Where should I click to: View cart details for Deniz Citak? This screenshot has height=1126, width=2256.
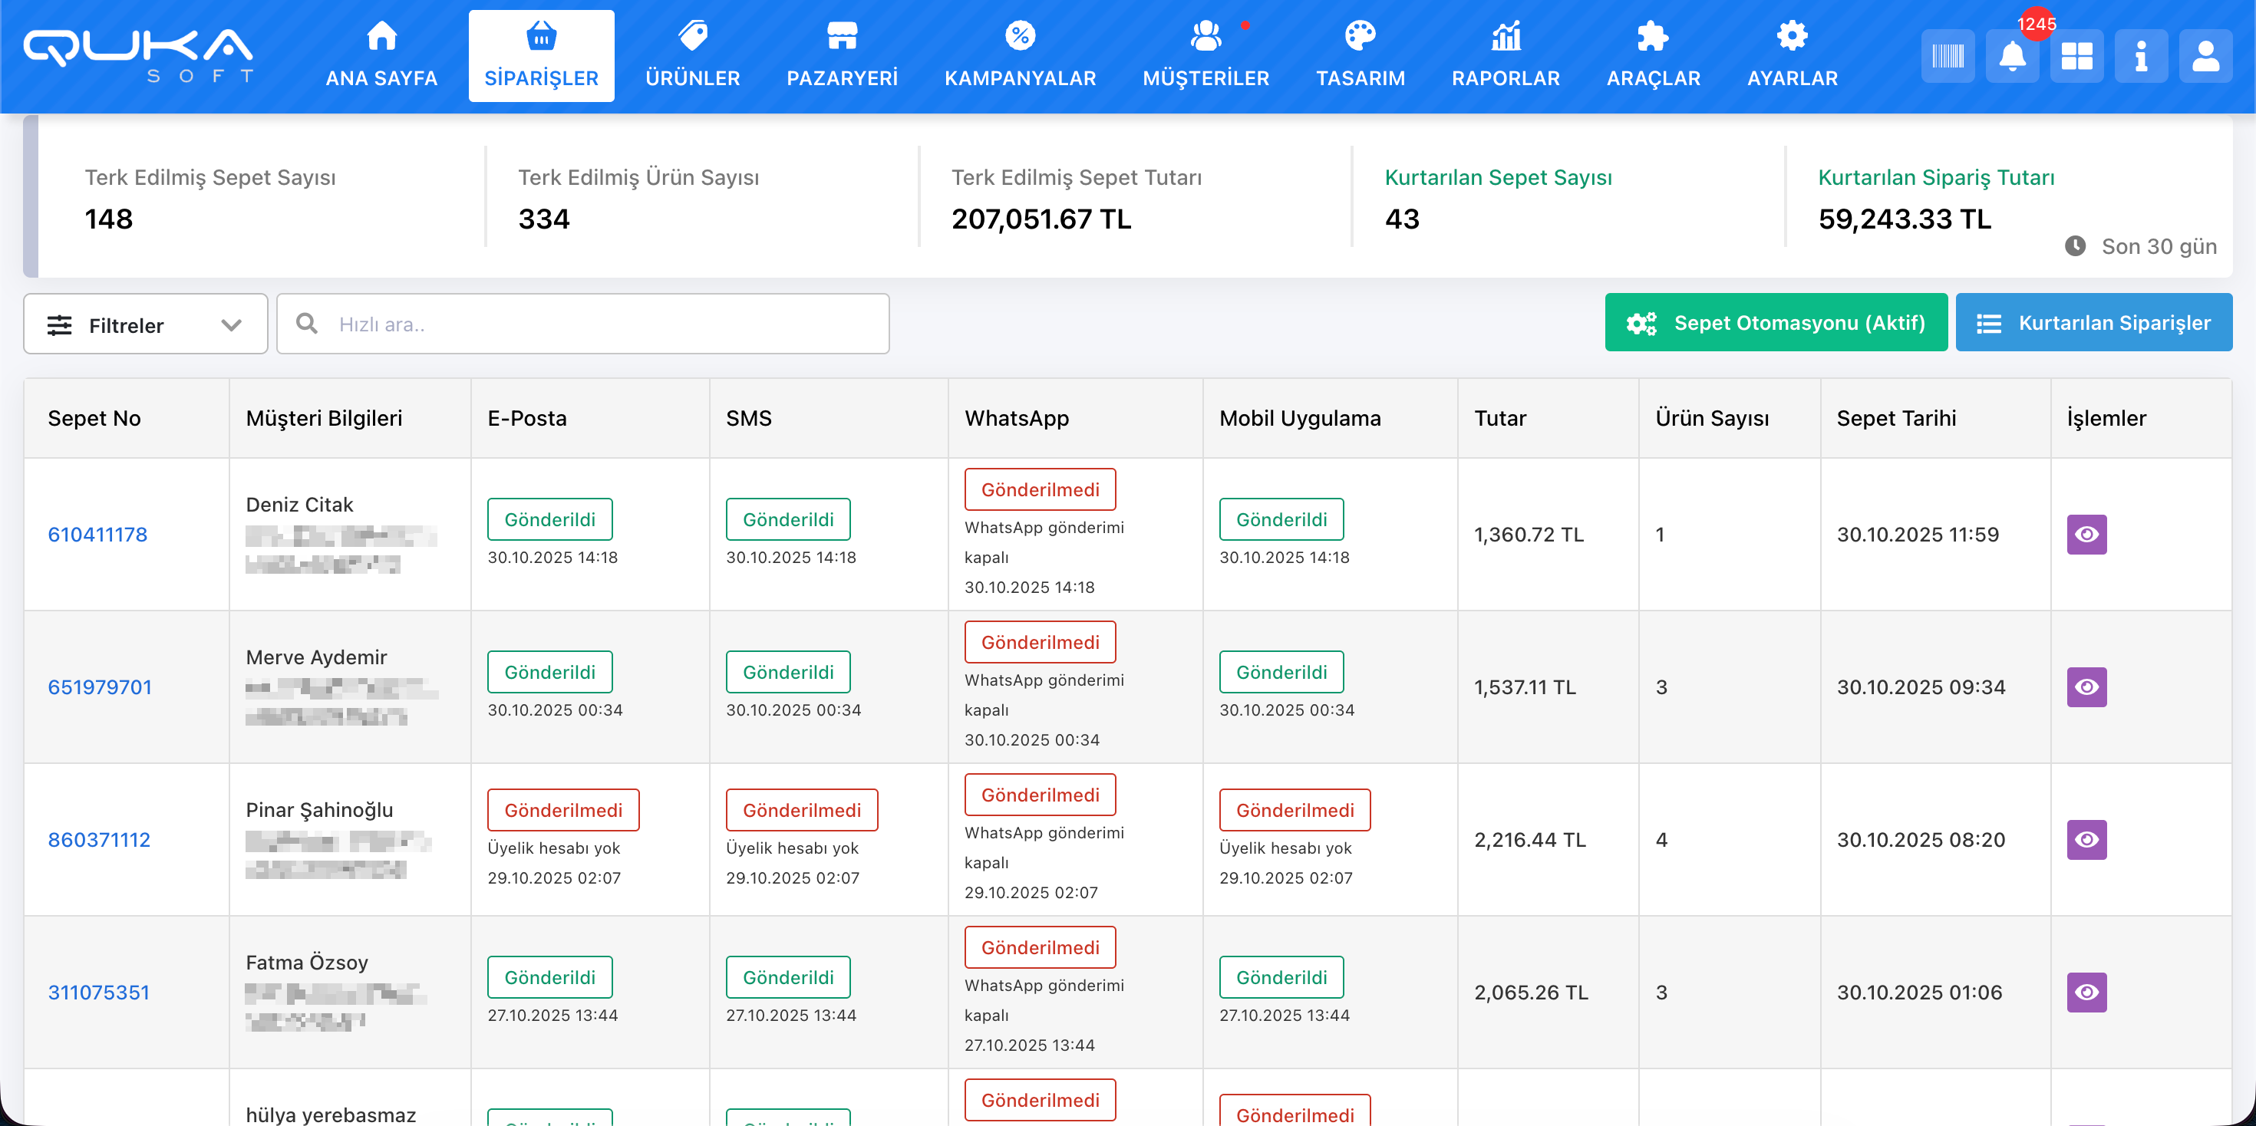(2086, 534)
